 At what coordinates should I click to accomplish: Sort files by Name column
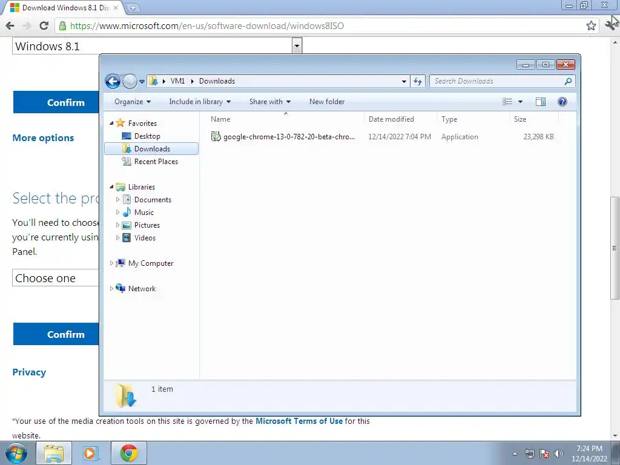click(285, 119)
